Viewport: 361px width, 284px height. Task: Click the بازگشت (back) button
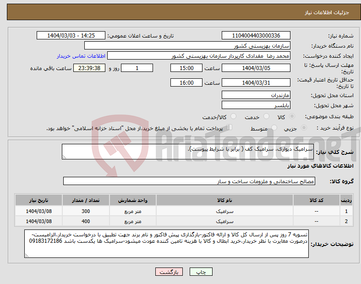tap(169, 272)
